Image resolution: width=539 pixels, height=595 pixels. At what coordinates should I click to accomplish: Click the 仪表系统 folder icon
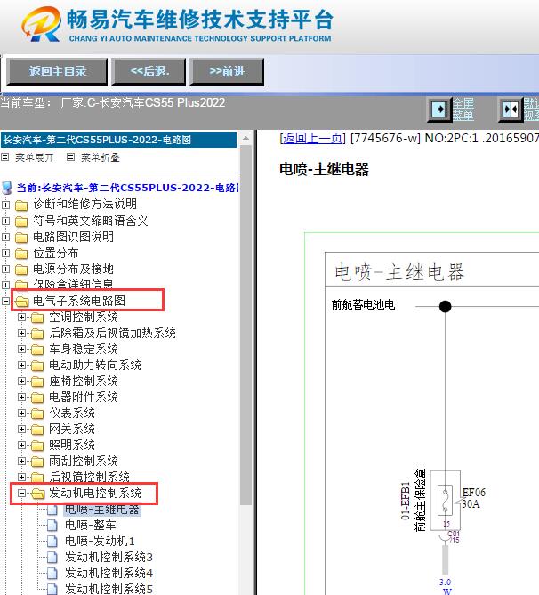[37, 414]
